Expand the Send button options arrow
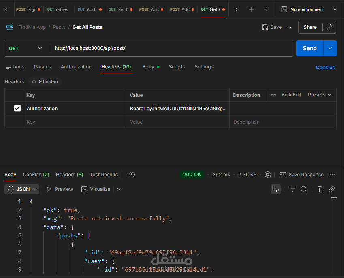The image size is (344, 278). (x=330, y=48)
